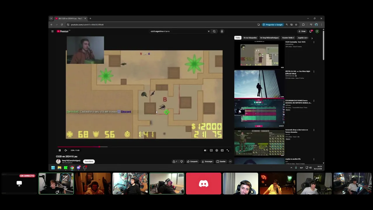Open CS2D Gameplay 2vs2 2025 thumbnail
The height and width of the screenshot is (210, 373).
click(x=259, y=55)
